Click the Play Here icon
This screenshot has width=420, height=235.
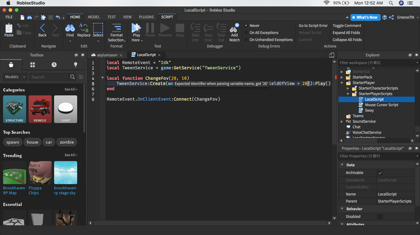pyautogui.click(x=136, y=28)
